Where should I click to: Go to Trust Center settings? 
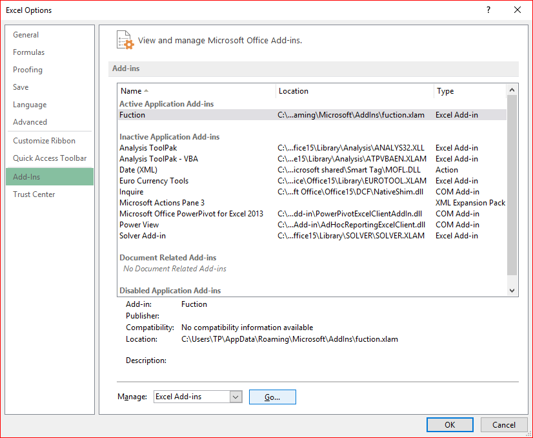tap(34, 194)
